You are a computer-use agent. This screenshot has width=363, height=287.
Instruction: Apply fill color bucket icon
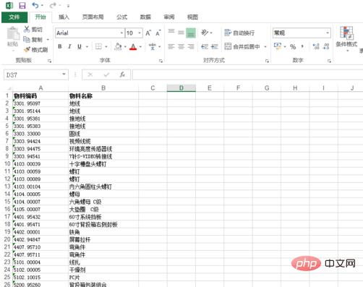[x=118, y=46]
